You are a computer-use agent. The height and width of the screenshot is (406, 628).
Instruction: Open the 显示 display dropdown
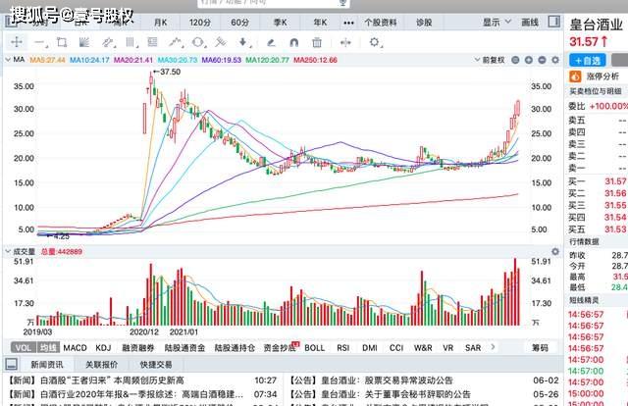click(x=497, y=23)
